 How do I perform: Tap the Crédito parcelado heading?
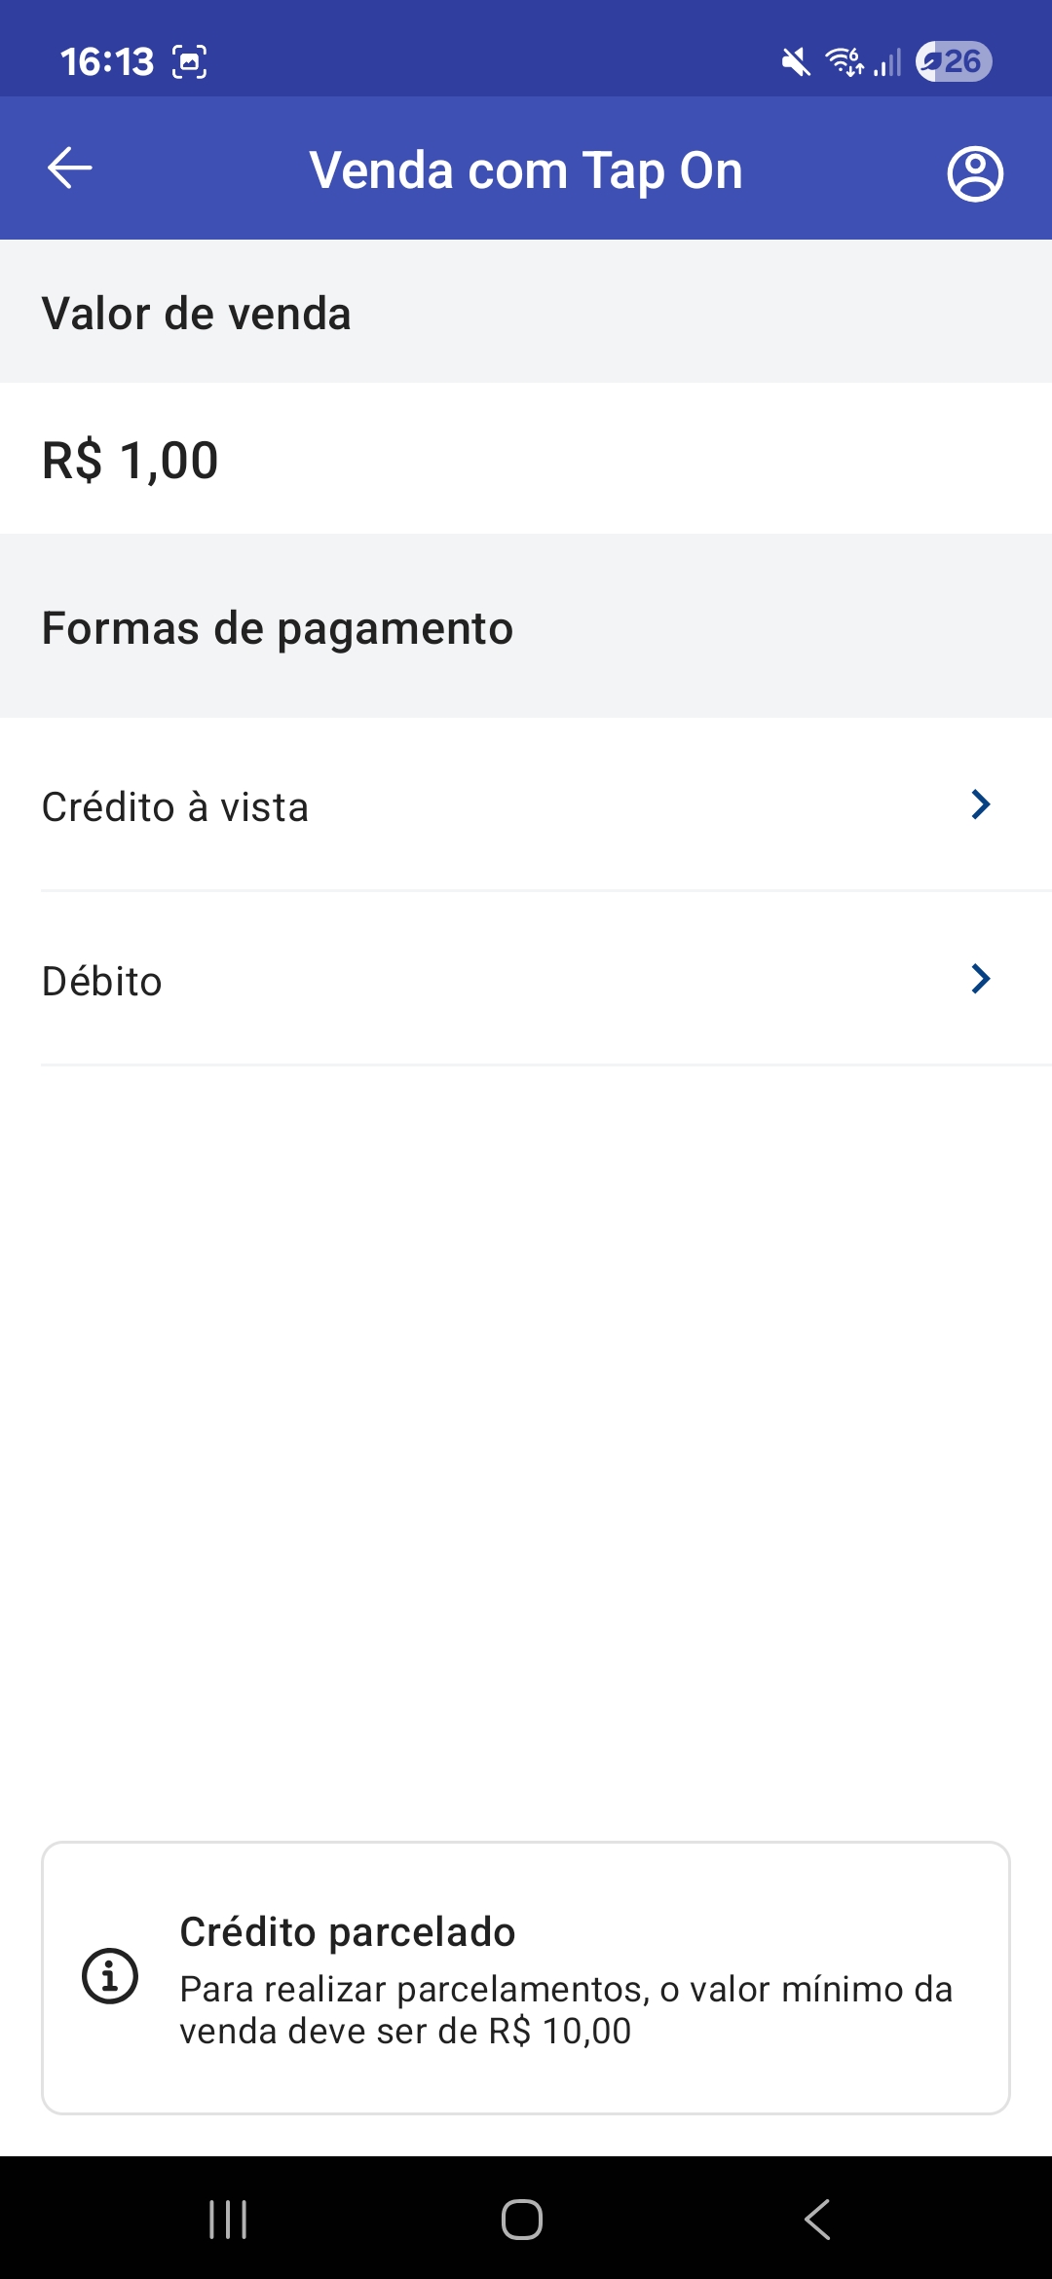[x=348, y=1932]
